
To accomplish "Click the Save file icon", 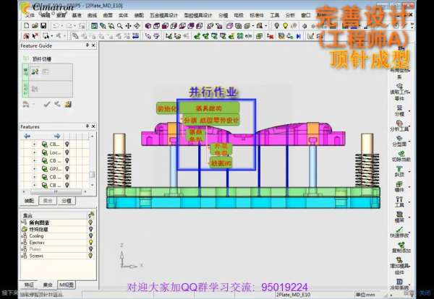I will click(x=43, y=26).
